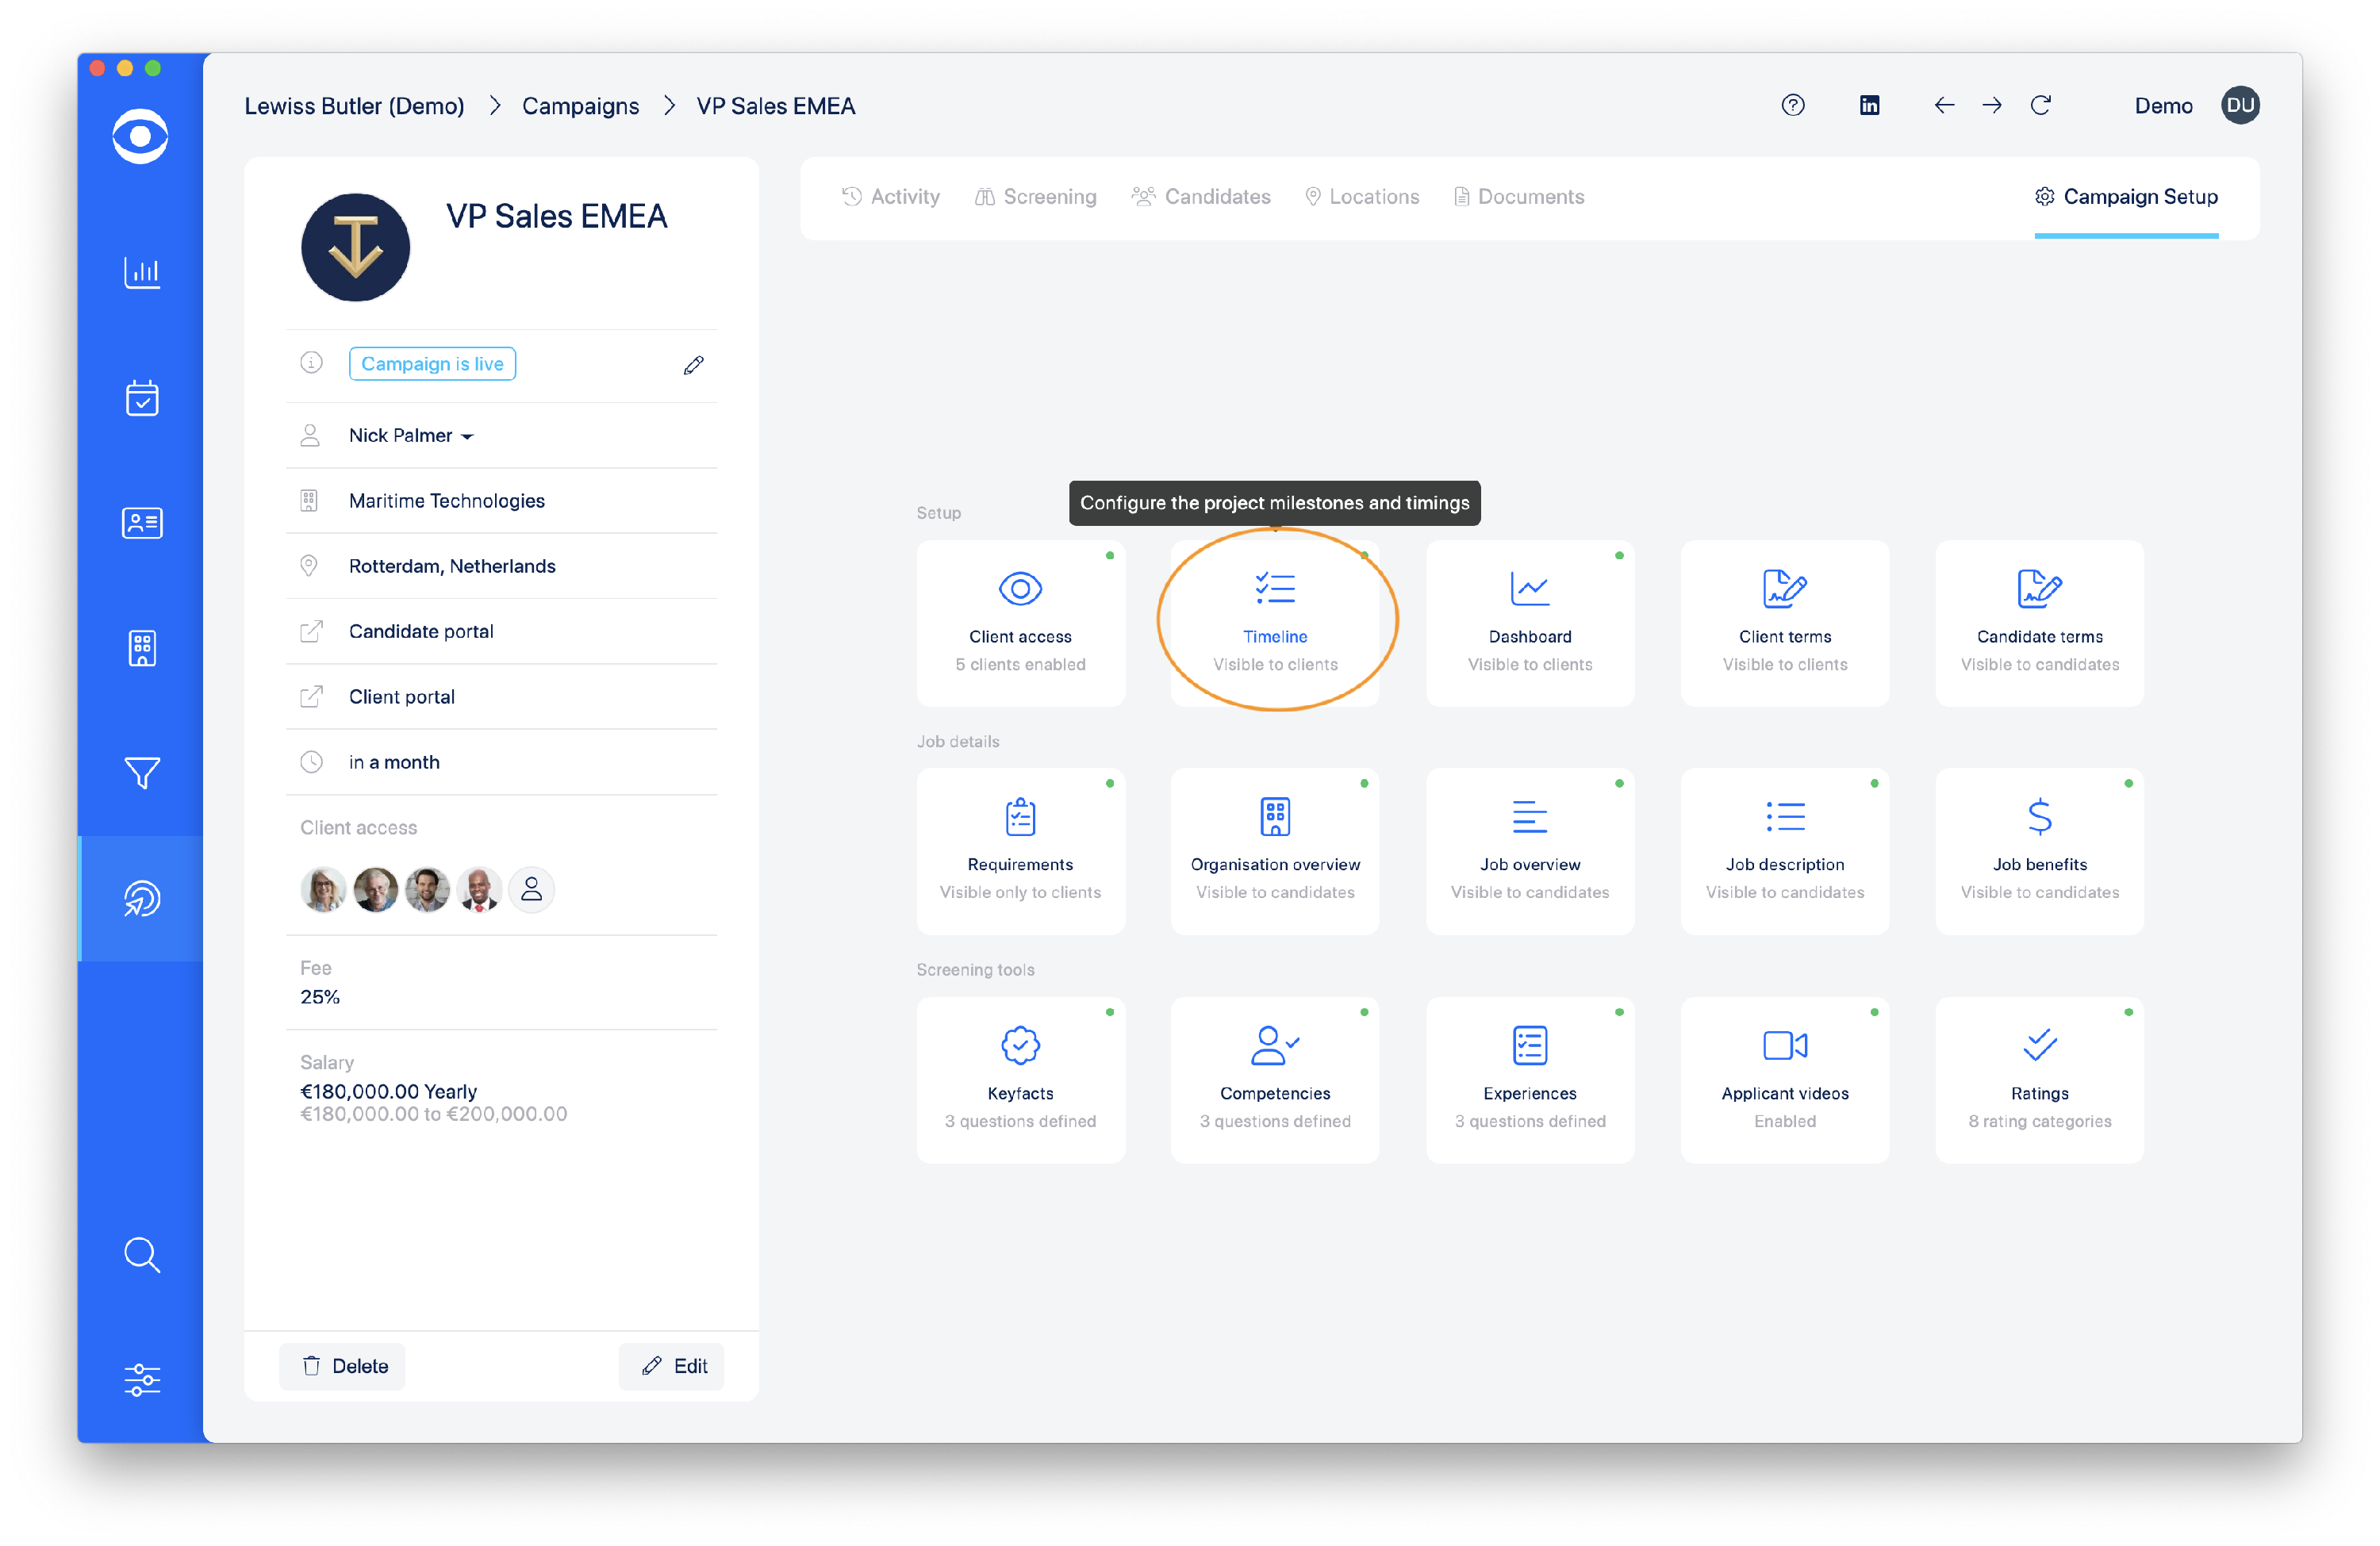Open the companies building sidebar icon
Image resolution: width=2380 pixels, height=1546 pixels.
[141, 648]
